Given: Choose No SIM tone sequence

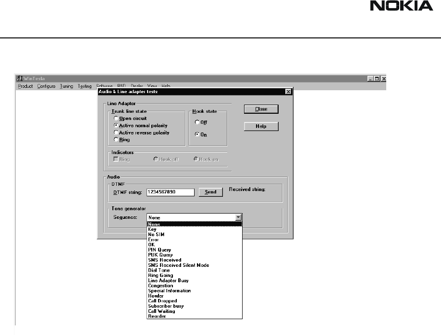Looking at the screenshot, I should (195, 234).
